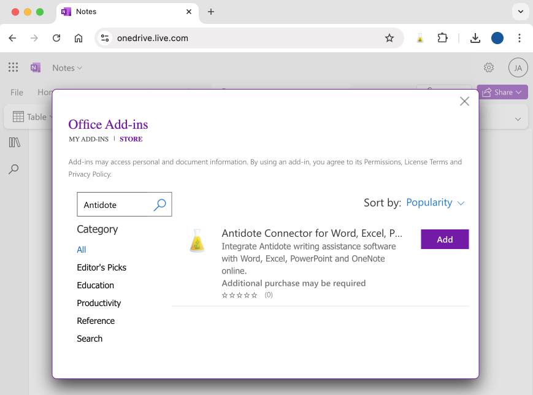
Task: Select the Store tab
Action: 131,139
